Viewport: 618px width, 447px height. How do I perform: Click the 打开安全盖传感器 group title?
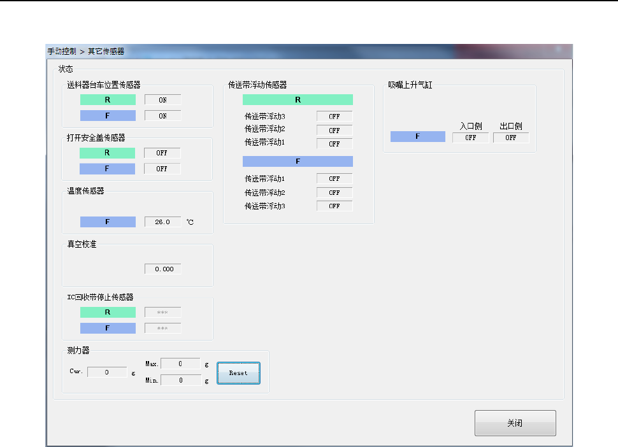96,138
